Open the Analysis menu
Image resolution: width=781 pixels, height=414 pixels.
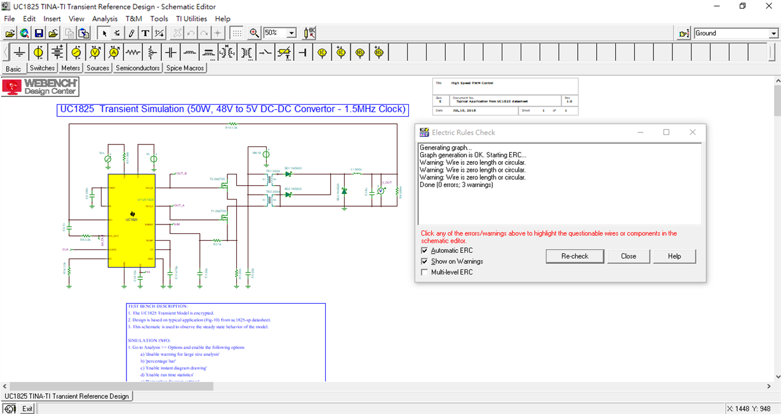(x=105, y=19)
